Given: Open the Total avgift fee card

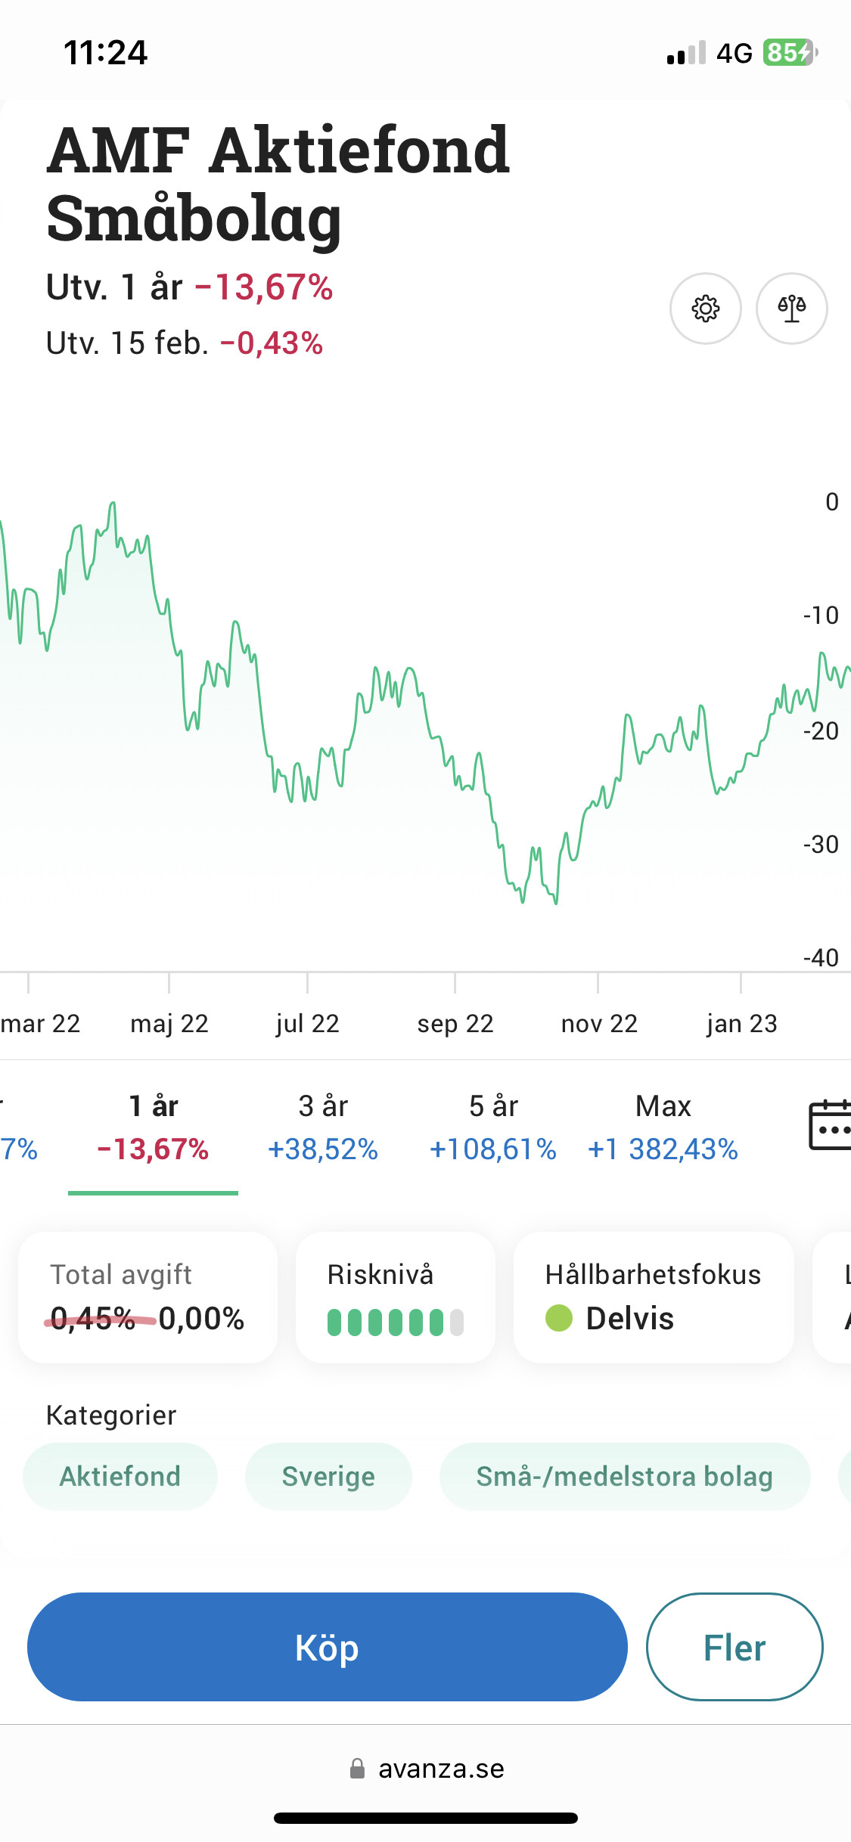Looking at the screenshot, I should (148, 1297).
